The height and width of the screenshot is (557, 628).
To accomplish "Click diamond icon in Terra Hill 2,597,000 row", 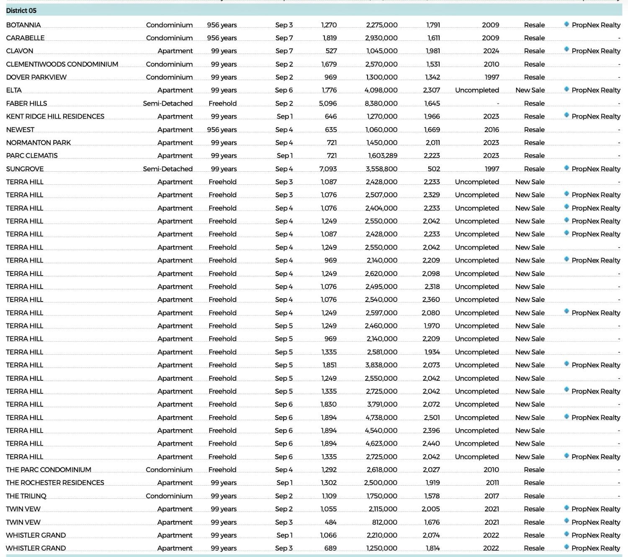I will (566, 312).
